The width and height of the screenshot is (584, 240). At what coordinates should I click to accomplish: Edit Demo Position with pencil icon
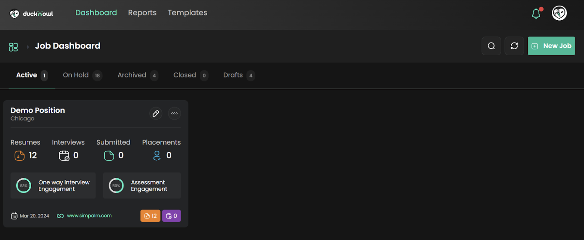156,113
